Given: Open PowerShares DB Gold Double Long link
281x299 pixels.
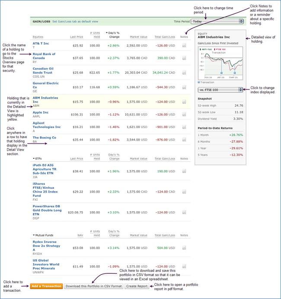Looking at the screenshot, I should (x=47, y=210).
